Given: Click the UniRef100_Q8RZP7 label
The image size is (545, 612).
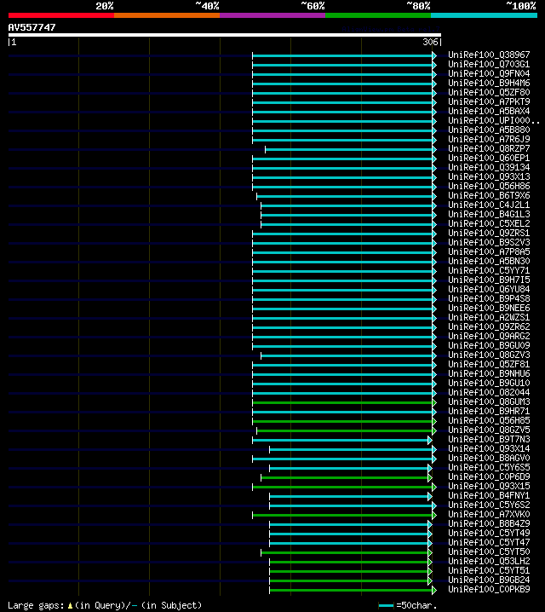Looking at the screenshot, I should [489, 148].
